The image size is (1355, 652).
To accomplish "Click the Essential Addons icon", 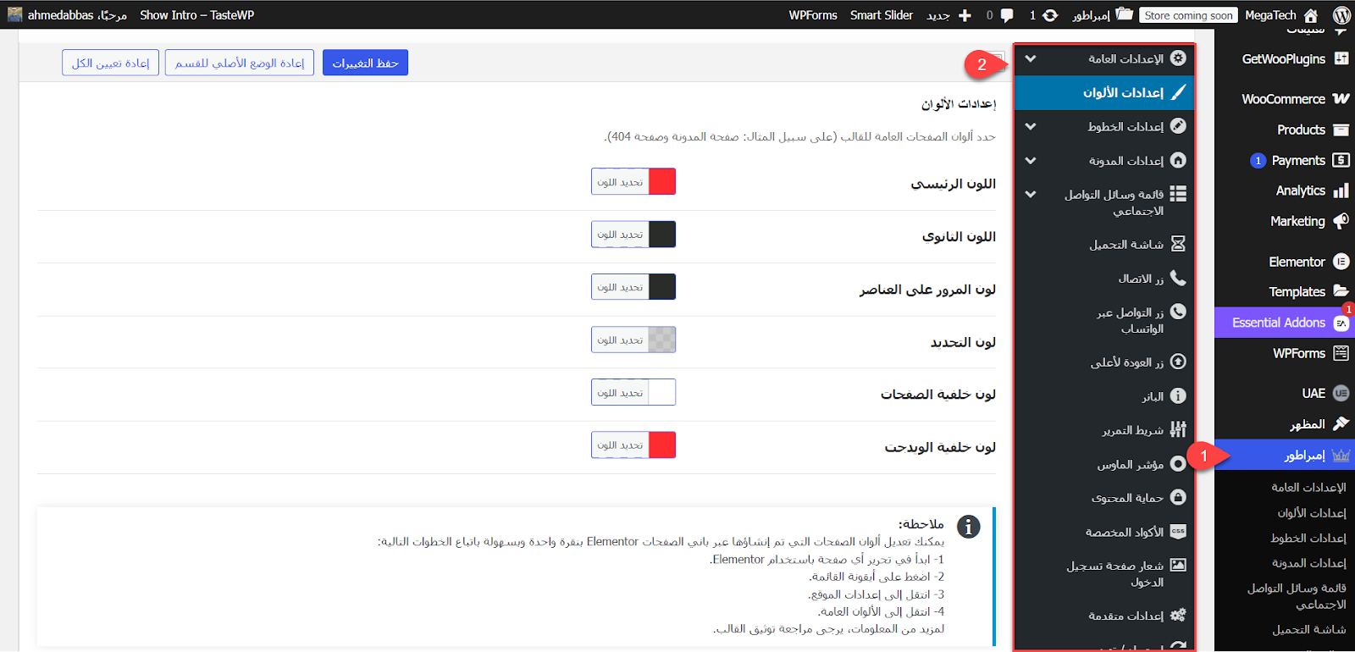I will pyautogui.click(x=1341, y=323).
